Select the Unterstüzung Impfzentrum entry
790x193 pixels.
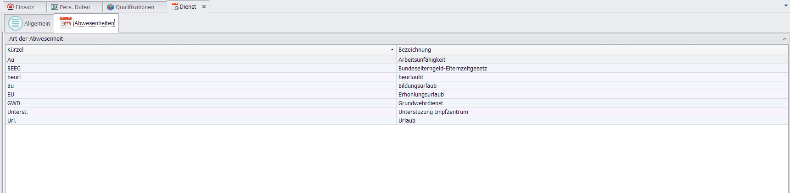tap(433, 112)
